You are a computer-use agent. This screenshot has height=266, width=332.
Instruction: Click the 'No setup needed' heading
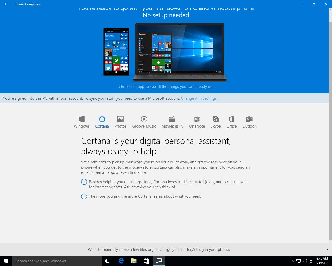pos(166,15)
